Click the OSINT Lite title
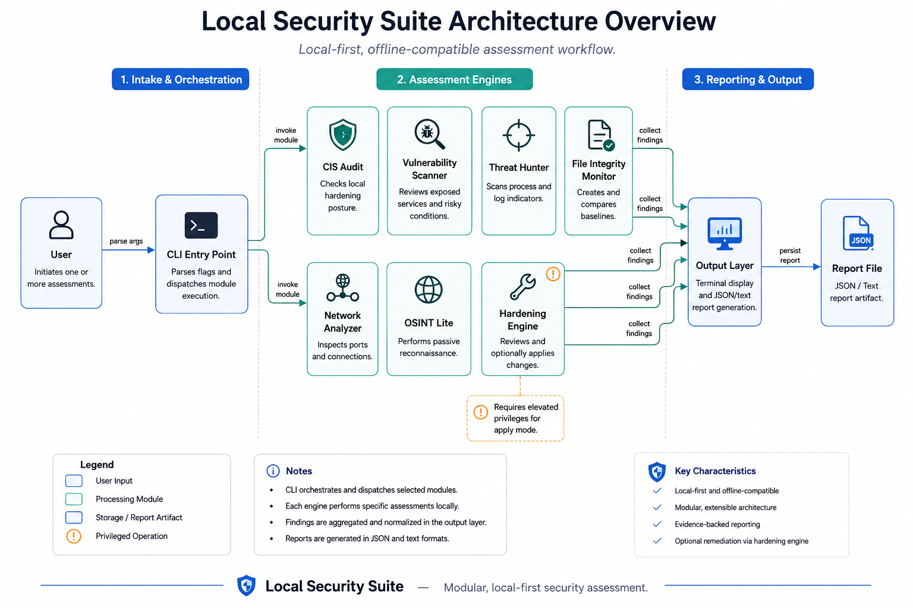Screen dimensions: 913x608 429,323
